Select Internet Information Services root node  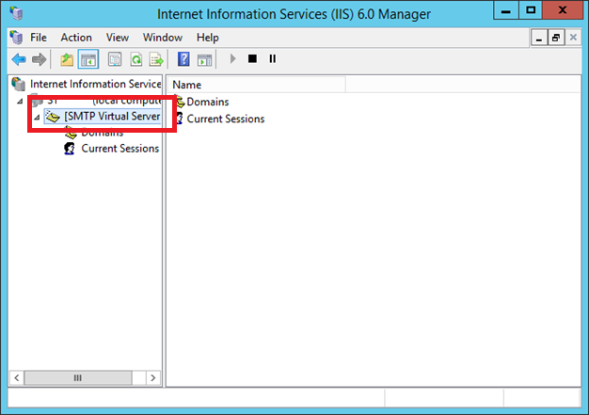95,84
